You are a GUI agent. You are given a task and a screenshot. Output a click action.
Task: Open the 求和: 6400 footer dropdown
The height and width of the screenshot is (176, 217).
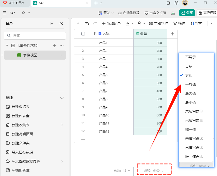[x=154, y=171]
